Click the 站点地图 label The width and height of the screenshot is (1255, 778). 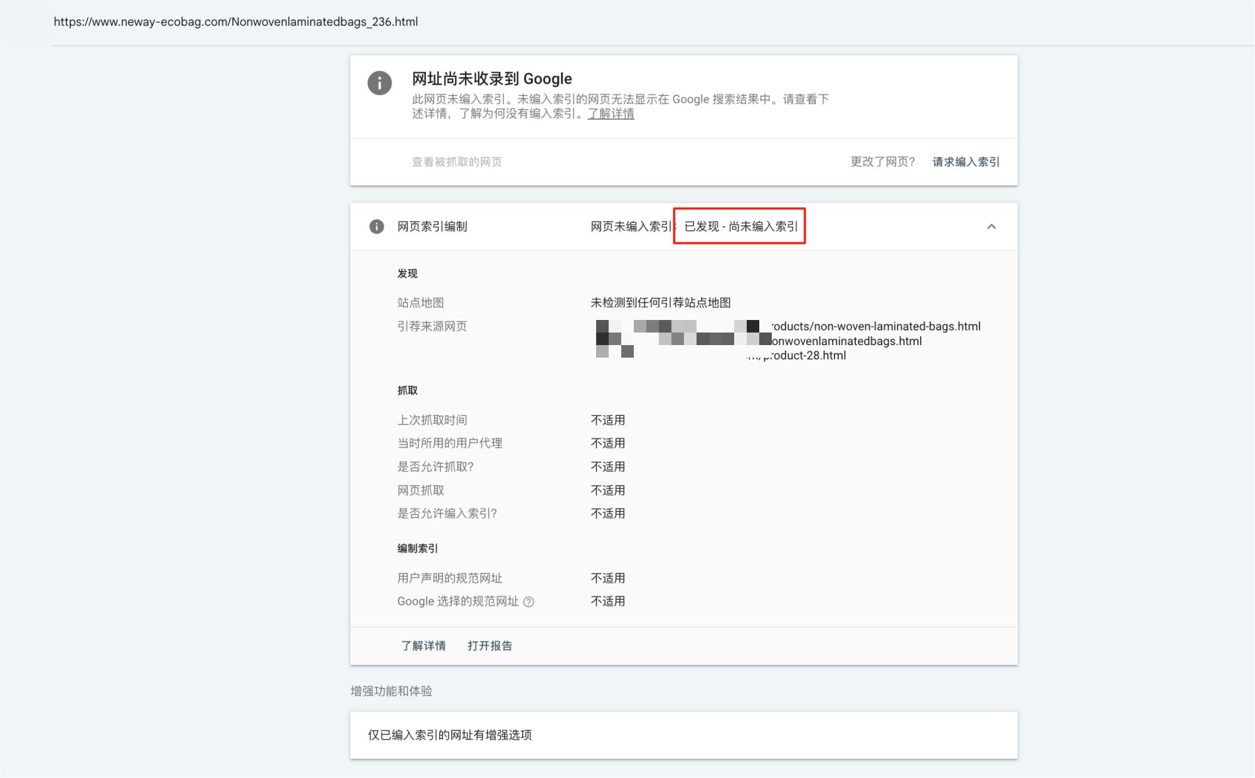pos(420,302)
